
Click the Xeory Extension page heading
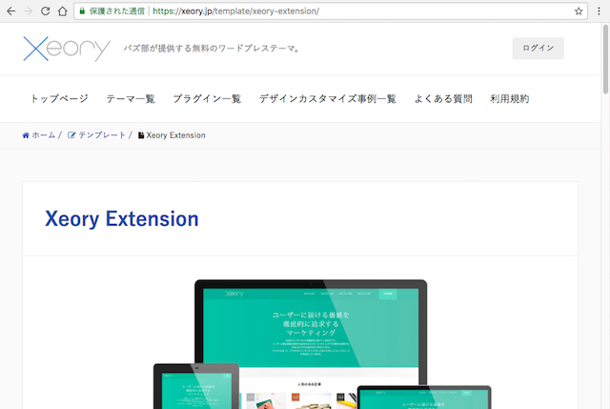122,218
